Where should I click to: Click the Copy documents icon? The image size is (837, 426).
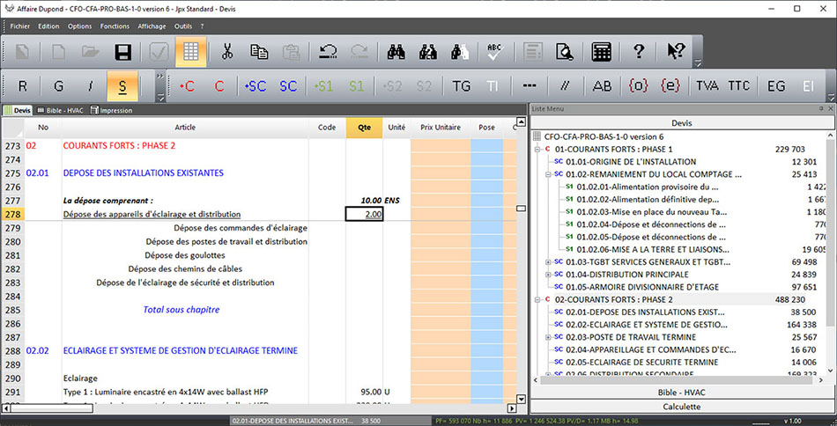click(x=259, y=52)
